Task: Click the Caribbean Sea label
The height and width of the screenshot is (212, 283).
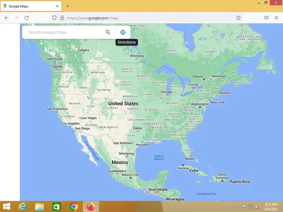Action: tap(206, 194)
